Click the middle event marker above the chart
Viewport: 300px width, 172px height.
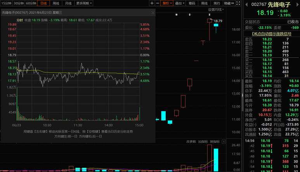(x=190, y=15)
